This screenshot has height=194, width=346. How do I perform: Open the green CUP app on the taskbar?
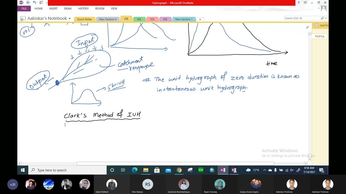pyautogui.click(x=201, y=170)
